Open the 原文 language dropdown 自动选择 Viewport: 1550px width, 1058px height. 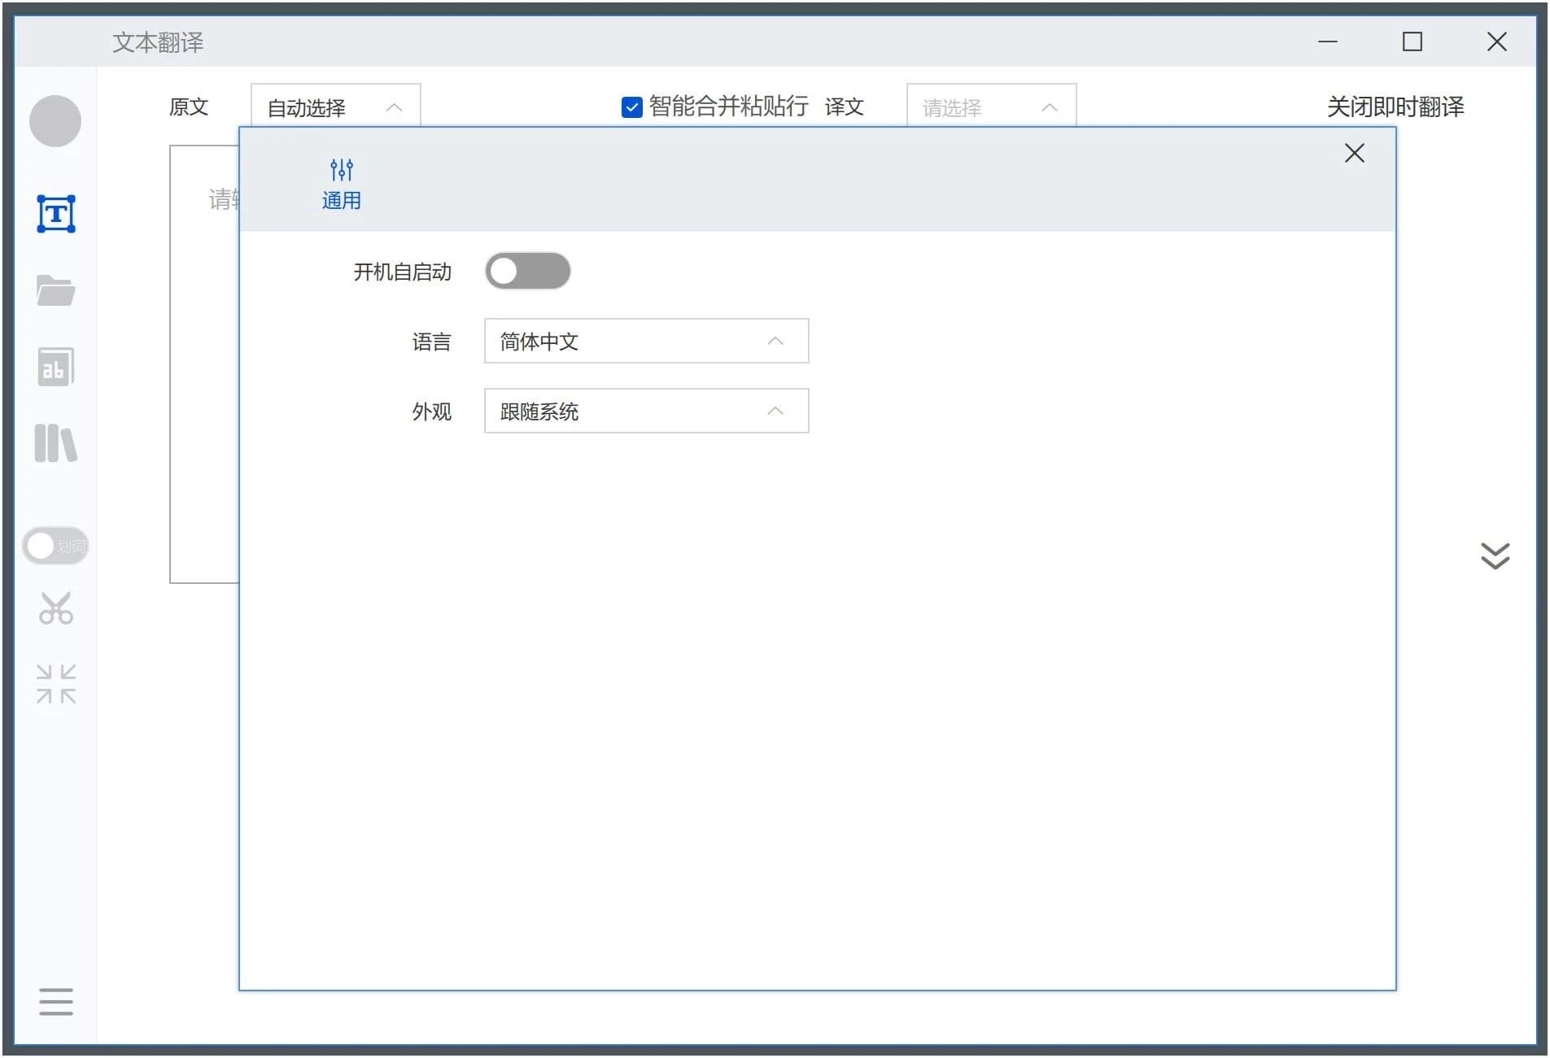tap(335, 107)
